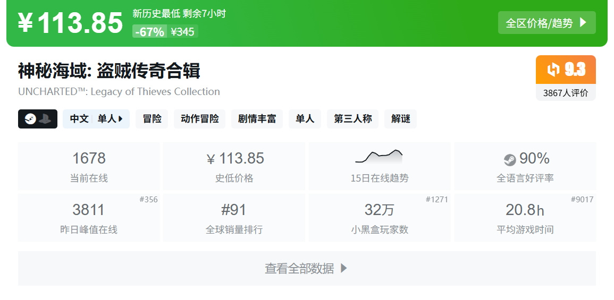
Task: Select the 第三人称 tag
Action: click(x=353, y=119)
